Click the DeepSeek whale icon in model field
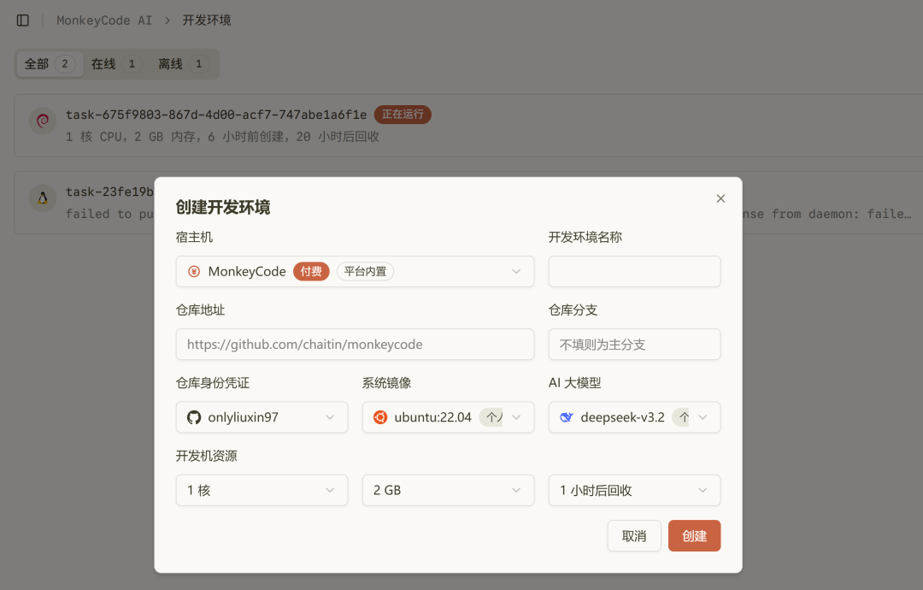Viewport: 923px width, 590px height. (x=567, y=417)
